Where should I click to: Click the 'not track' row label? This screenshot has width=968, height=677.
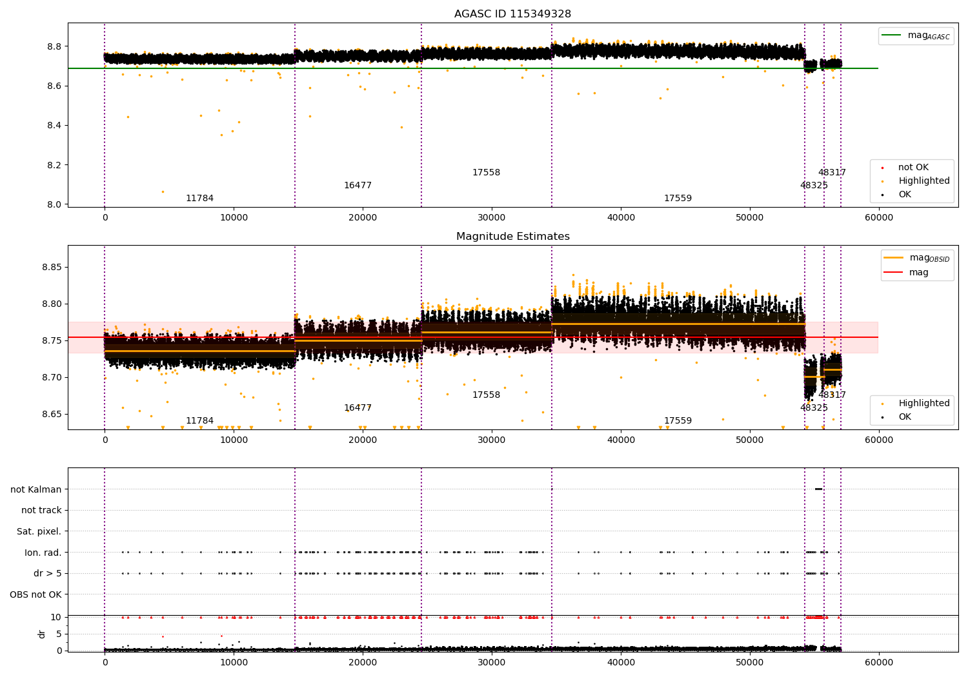pos(41,511)
